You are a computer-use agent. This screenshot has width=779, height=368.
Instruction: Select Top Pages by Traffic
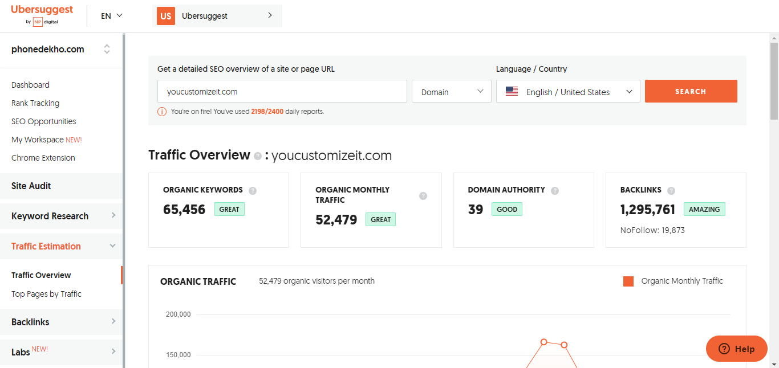coord(46,294)
